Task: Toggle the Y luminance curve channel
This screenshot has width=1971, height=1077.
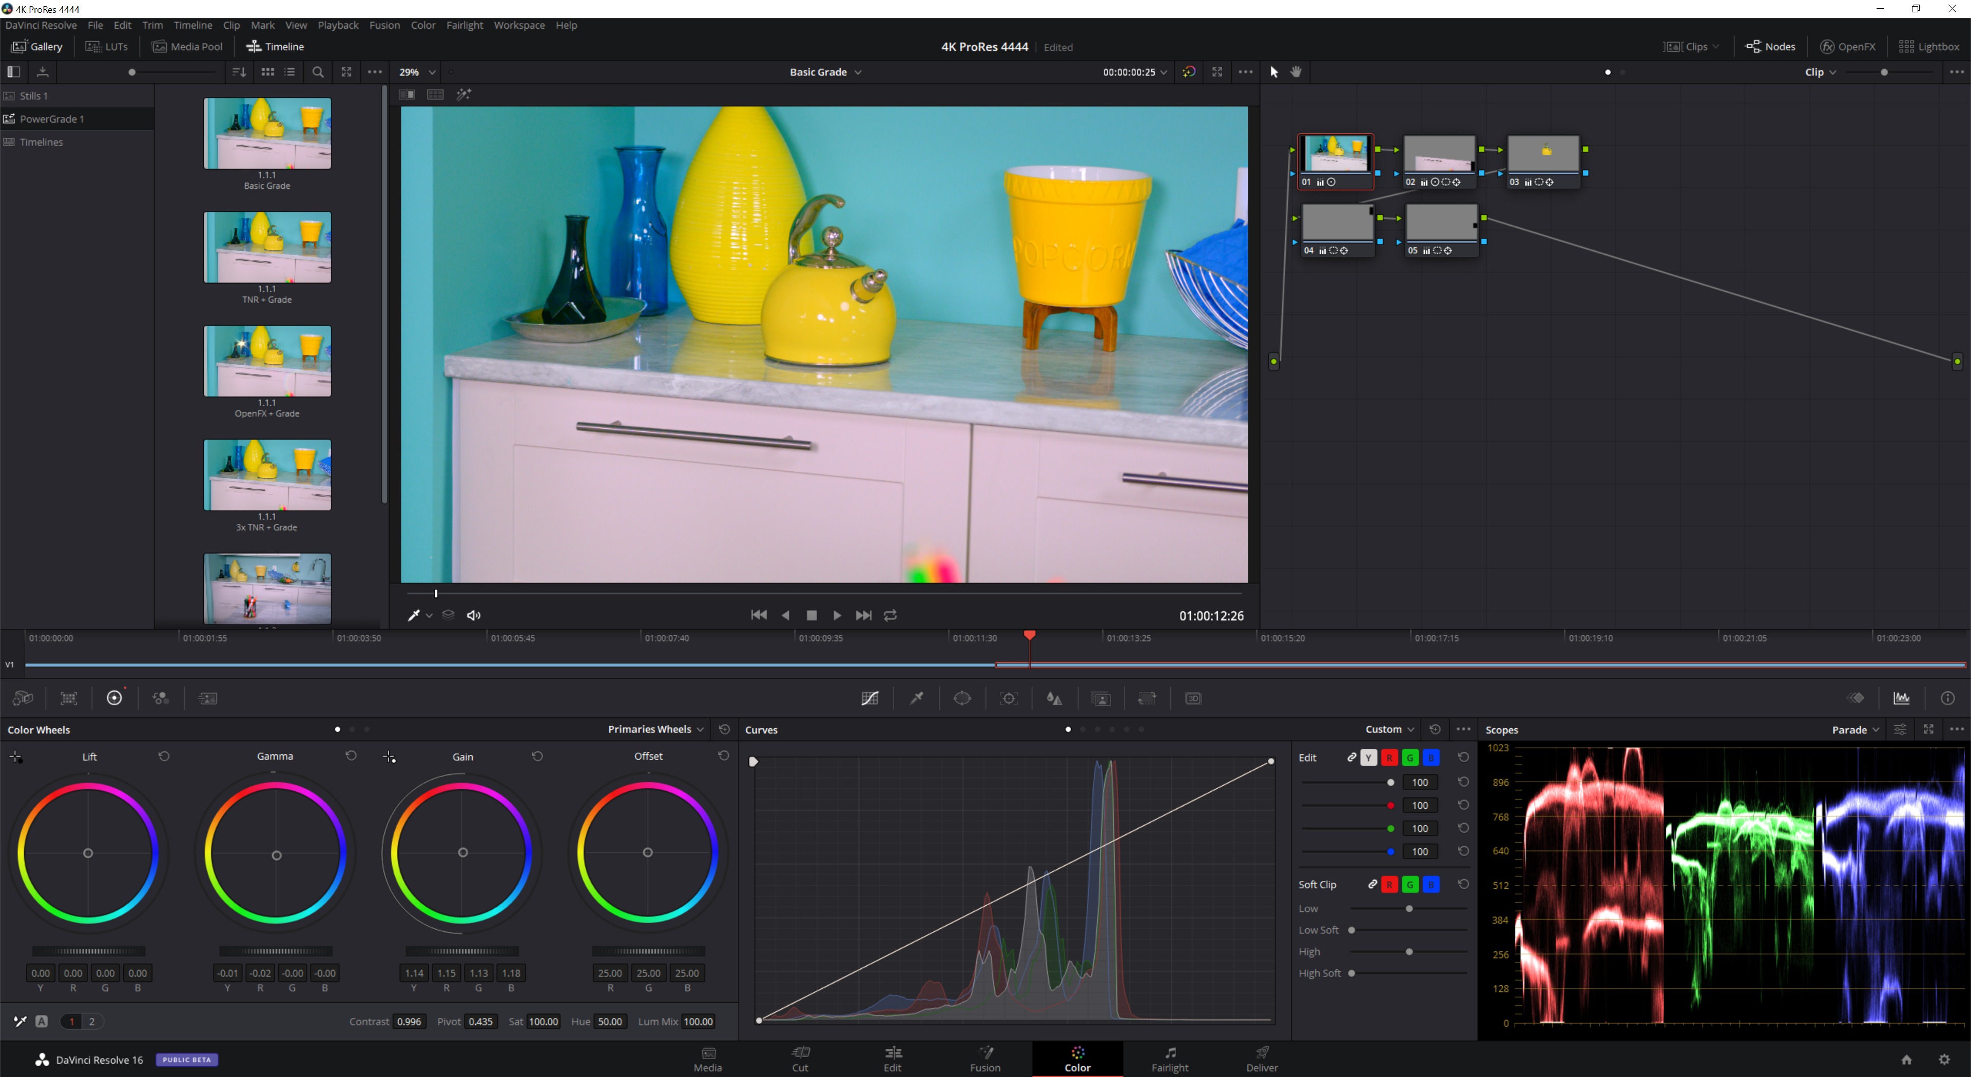Action: 1369,757
